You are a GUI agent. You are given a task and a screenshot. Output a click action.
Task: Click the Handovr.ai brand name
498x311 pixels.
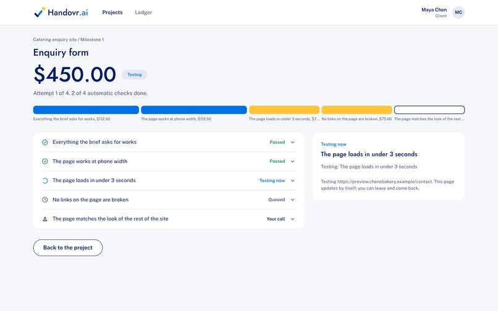67,12
